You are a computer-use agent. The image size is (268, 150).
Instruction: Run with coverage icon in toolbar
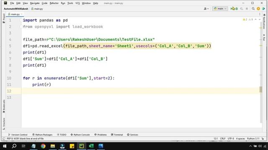tap(242, 8)
